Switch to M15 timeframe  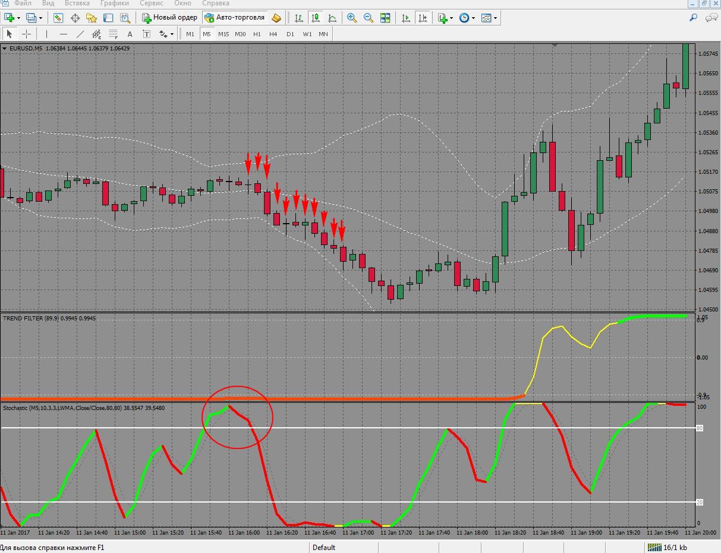pyautogui.click(x=223, y=34)
